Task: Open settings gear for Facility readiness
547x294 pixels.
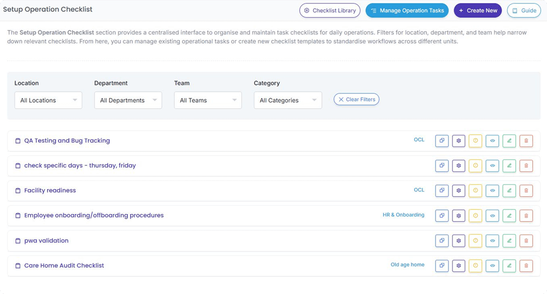Action: pos(458,190)
